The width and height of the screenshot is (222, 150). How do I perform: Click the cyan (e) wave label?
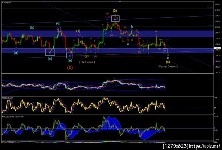[70, 61]
